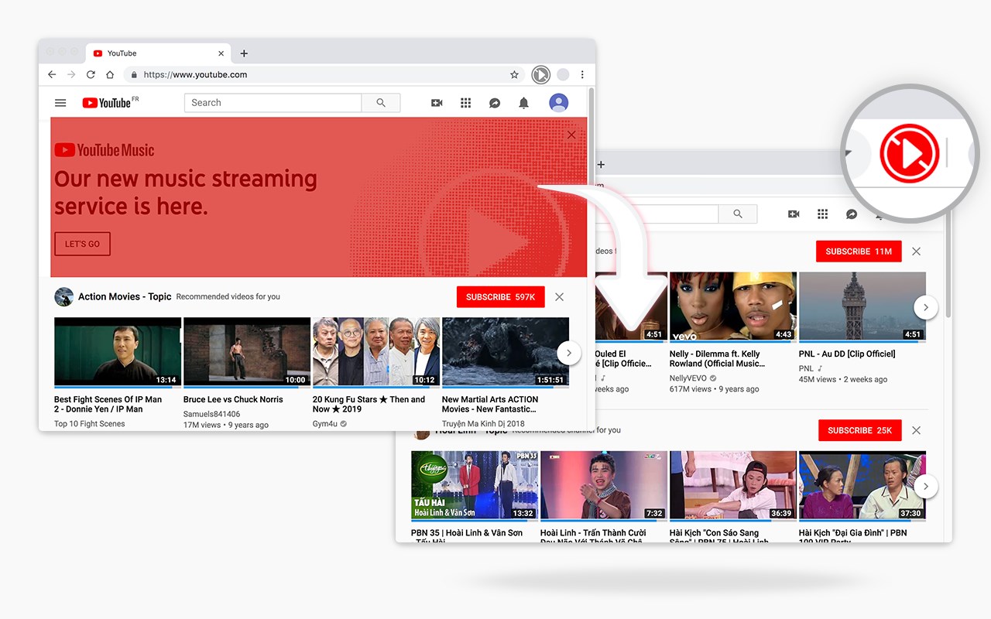Open Bruce Lee vs Chuck Norris thumbnail
This screenshot has height=619, width=991.
coord(246,352)
